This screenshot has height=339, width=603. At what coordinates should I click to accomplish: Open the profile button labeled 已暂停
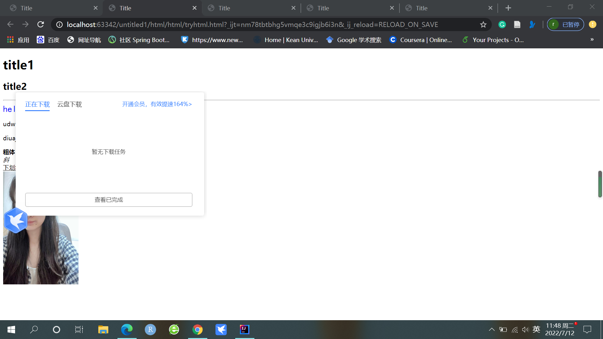(565, 24)
